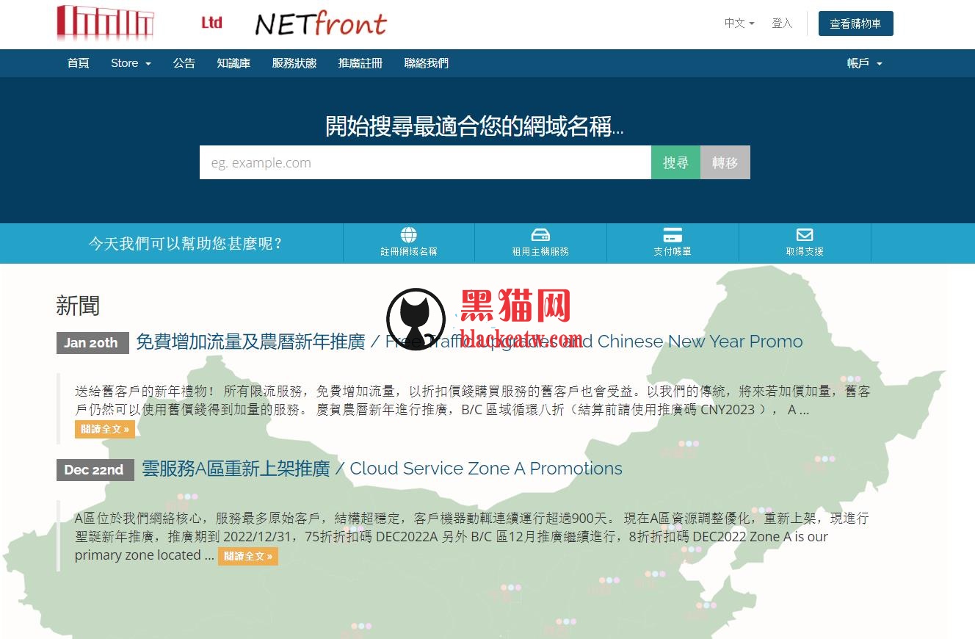The width and height of the screenshot is (975, 639).
Task: Go to 首頁 home page
Action: click(78, 63)
